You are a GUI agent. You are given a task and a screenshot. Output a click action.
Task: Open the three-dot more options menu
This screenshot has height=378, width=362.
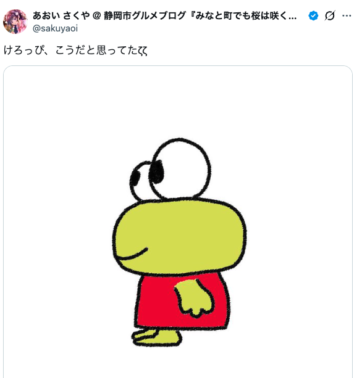coord(347,15)
